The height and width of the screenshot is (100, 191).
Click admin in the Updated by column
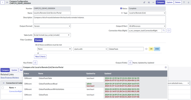[89, 84]
